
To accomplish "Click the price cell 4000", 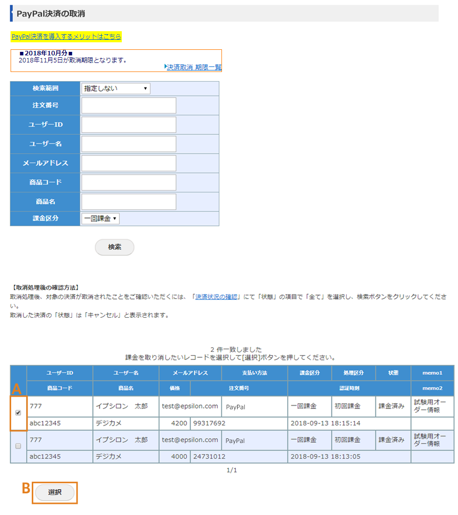I will pyautogui.click(x=175, y=457).
